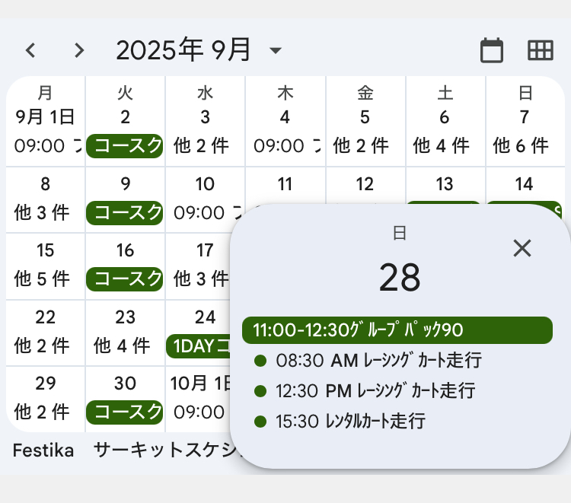The height and width of the screenshot is (503, 571).
Task: Open the 15:30 レンタルカート走行 event
Action: 340,421
